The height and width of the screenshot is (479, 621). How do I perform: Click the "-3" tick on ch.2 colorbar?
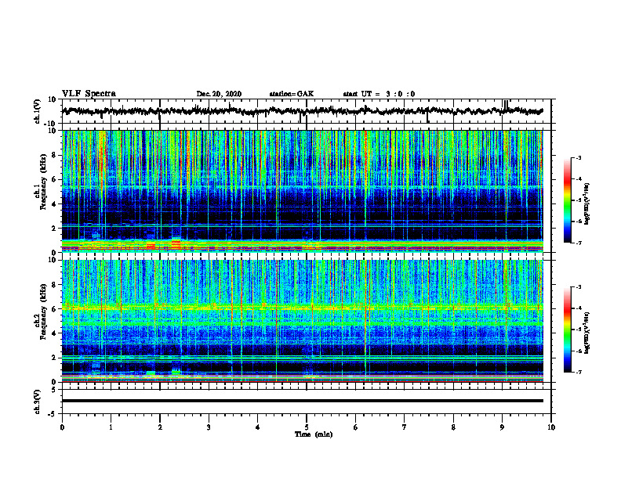(579, 287)
